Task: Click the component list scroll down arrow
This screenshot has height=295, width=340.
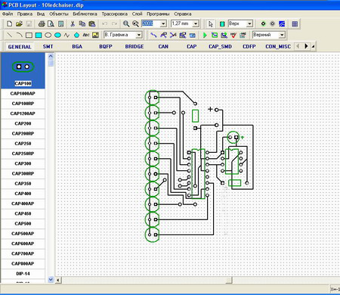Action: click(51, 279)
